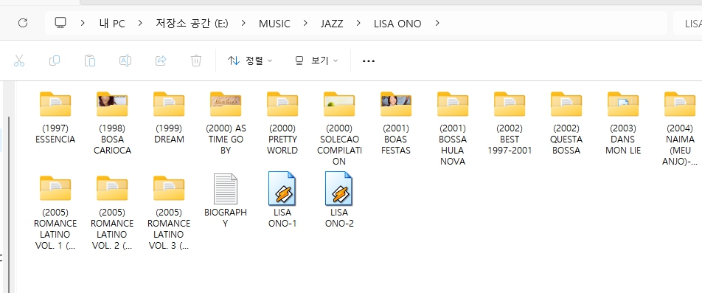Select the ROMANCE LATINO VOL. 3 folder
702x293 pixels.
point(169,213)
